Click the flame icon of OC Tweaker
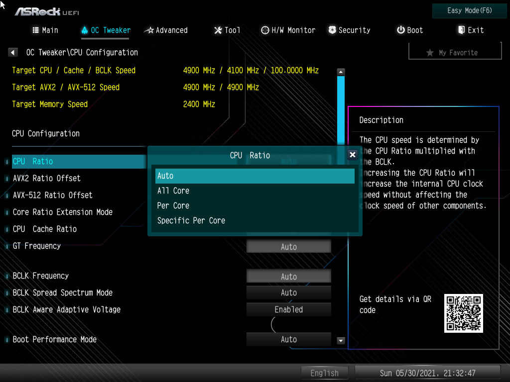The image size is (510, 382). [x=84, y=30]
